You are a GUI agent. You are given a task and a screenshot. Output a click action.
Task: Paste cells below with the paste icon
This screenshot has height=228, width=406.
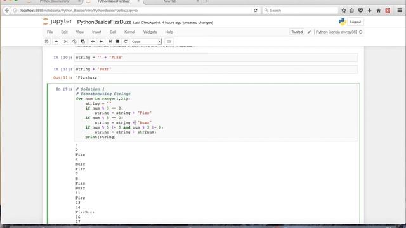(83, 41)
